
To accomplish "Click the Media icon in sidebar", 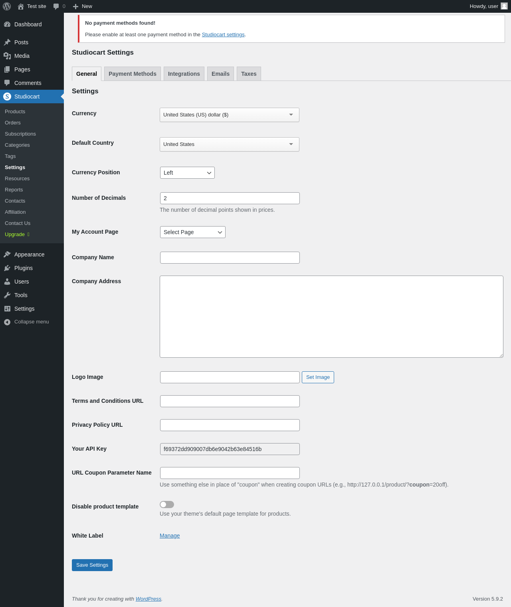I will 7,56.
